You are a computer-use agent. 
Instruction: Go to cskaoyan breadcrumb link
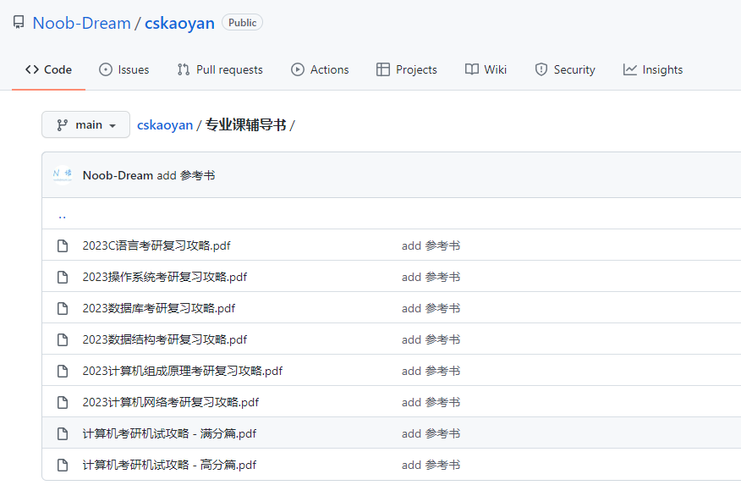165,124
